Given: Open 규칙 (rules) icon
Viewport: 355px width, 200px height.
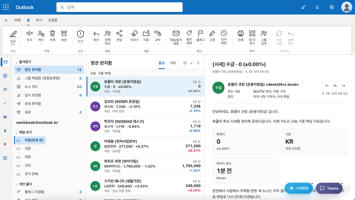Looking at the screenshot, I should pos(158,33).
